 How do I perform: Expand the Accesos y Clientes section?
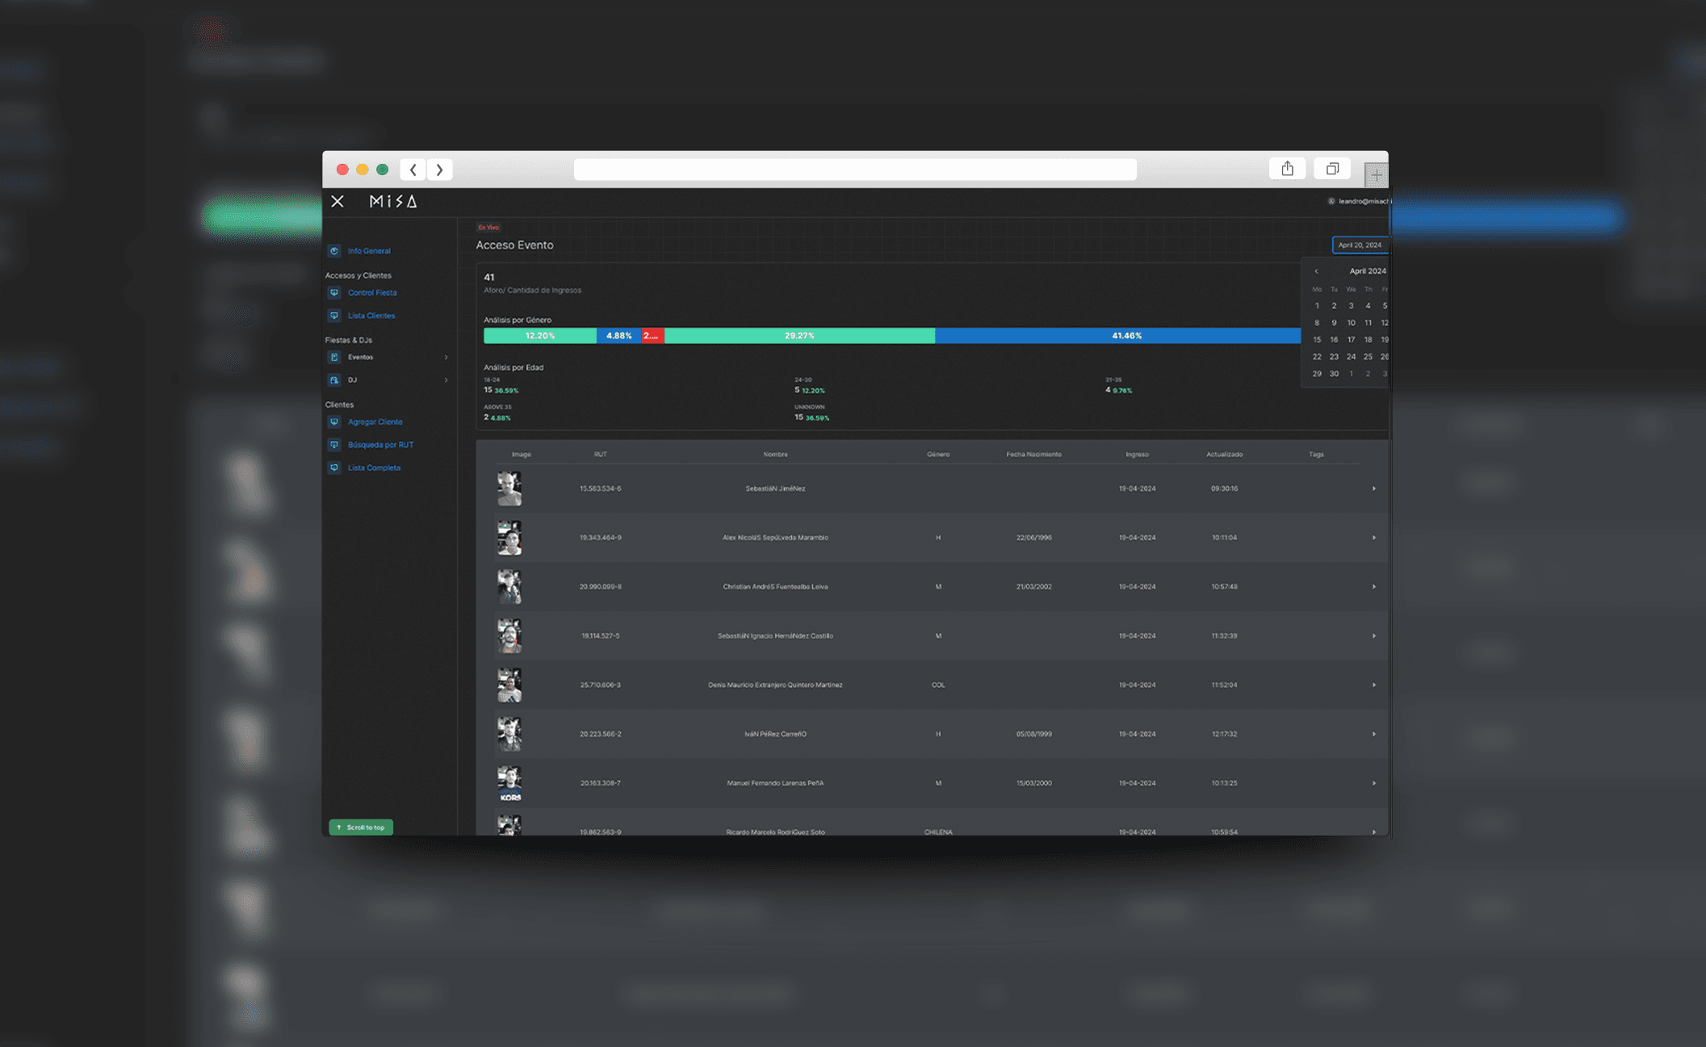[x=358, y=274]
